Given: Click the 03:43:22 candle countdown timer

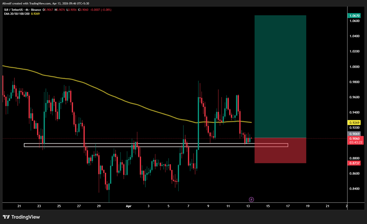Looking at the screenshot, I should coord(356,143).
